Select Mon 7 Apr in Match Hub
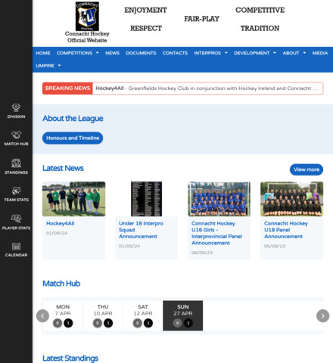 click(63, 315)
